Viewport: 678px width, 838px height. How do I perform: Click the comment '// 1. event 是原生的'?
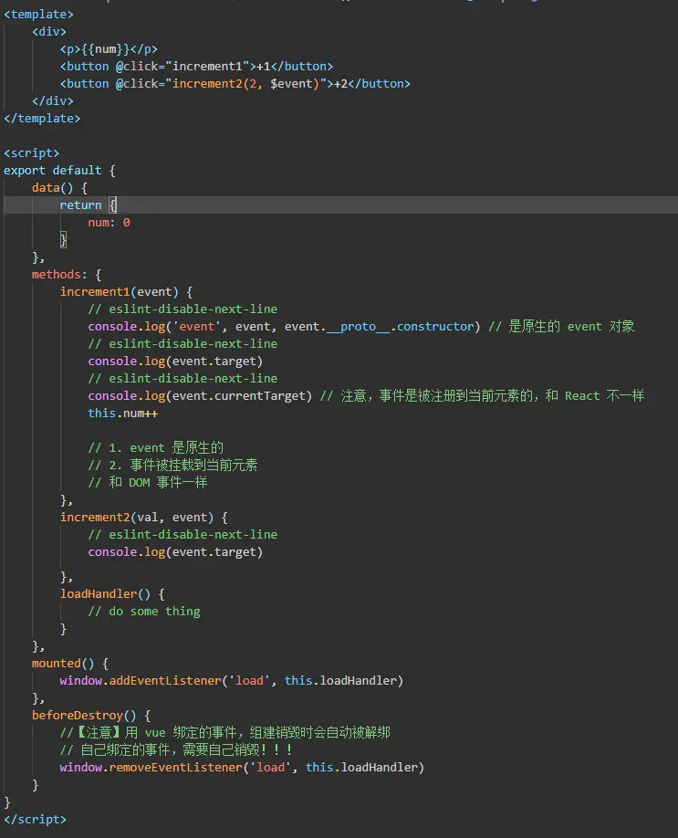pos(155,448)
